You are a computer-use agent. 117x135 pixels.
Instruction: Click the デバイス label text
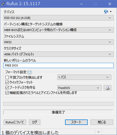[x=9, y=12]
